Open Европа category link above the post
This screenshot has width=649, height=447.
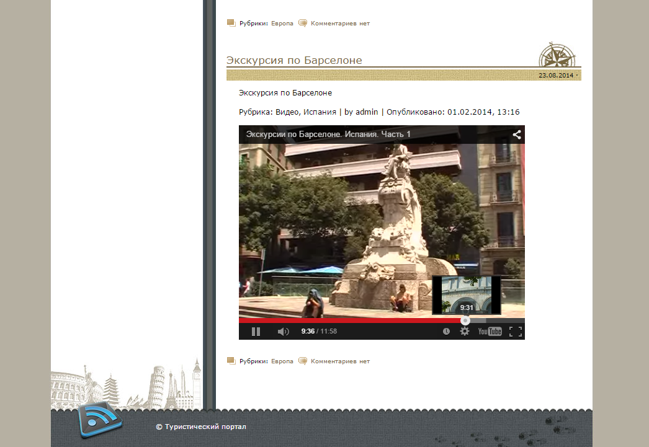click(x=282, y=24)
